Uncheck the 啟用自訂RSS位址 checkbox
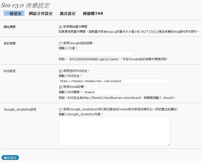This screenshot has width=202, height=163. [x=61, y=71]
